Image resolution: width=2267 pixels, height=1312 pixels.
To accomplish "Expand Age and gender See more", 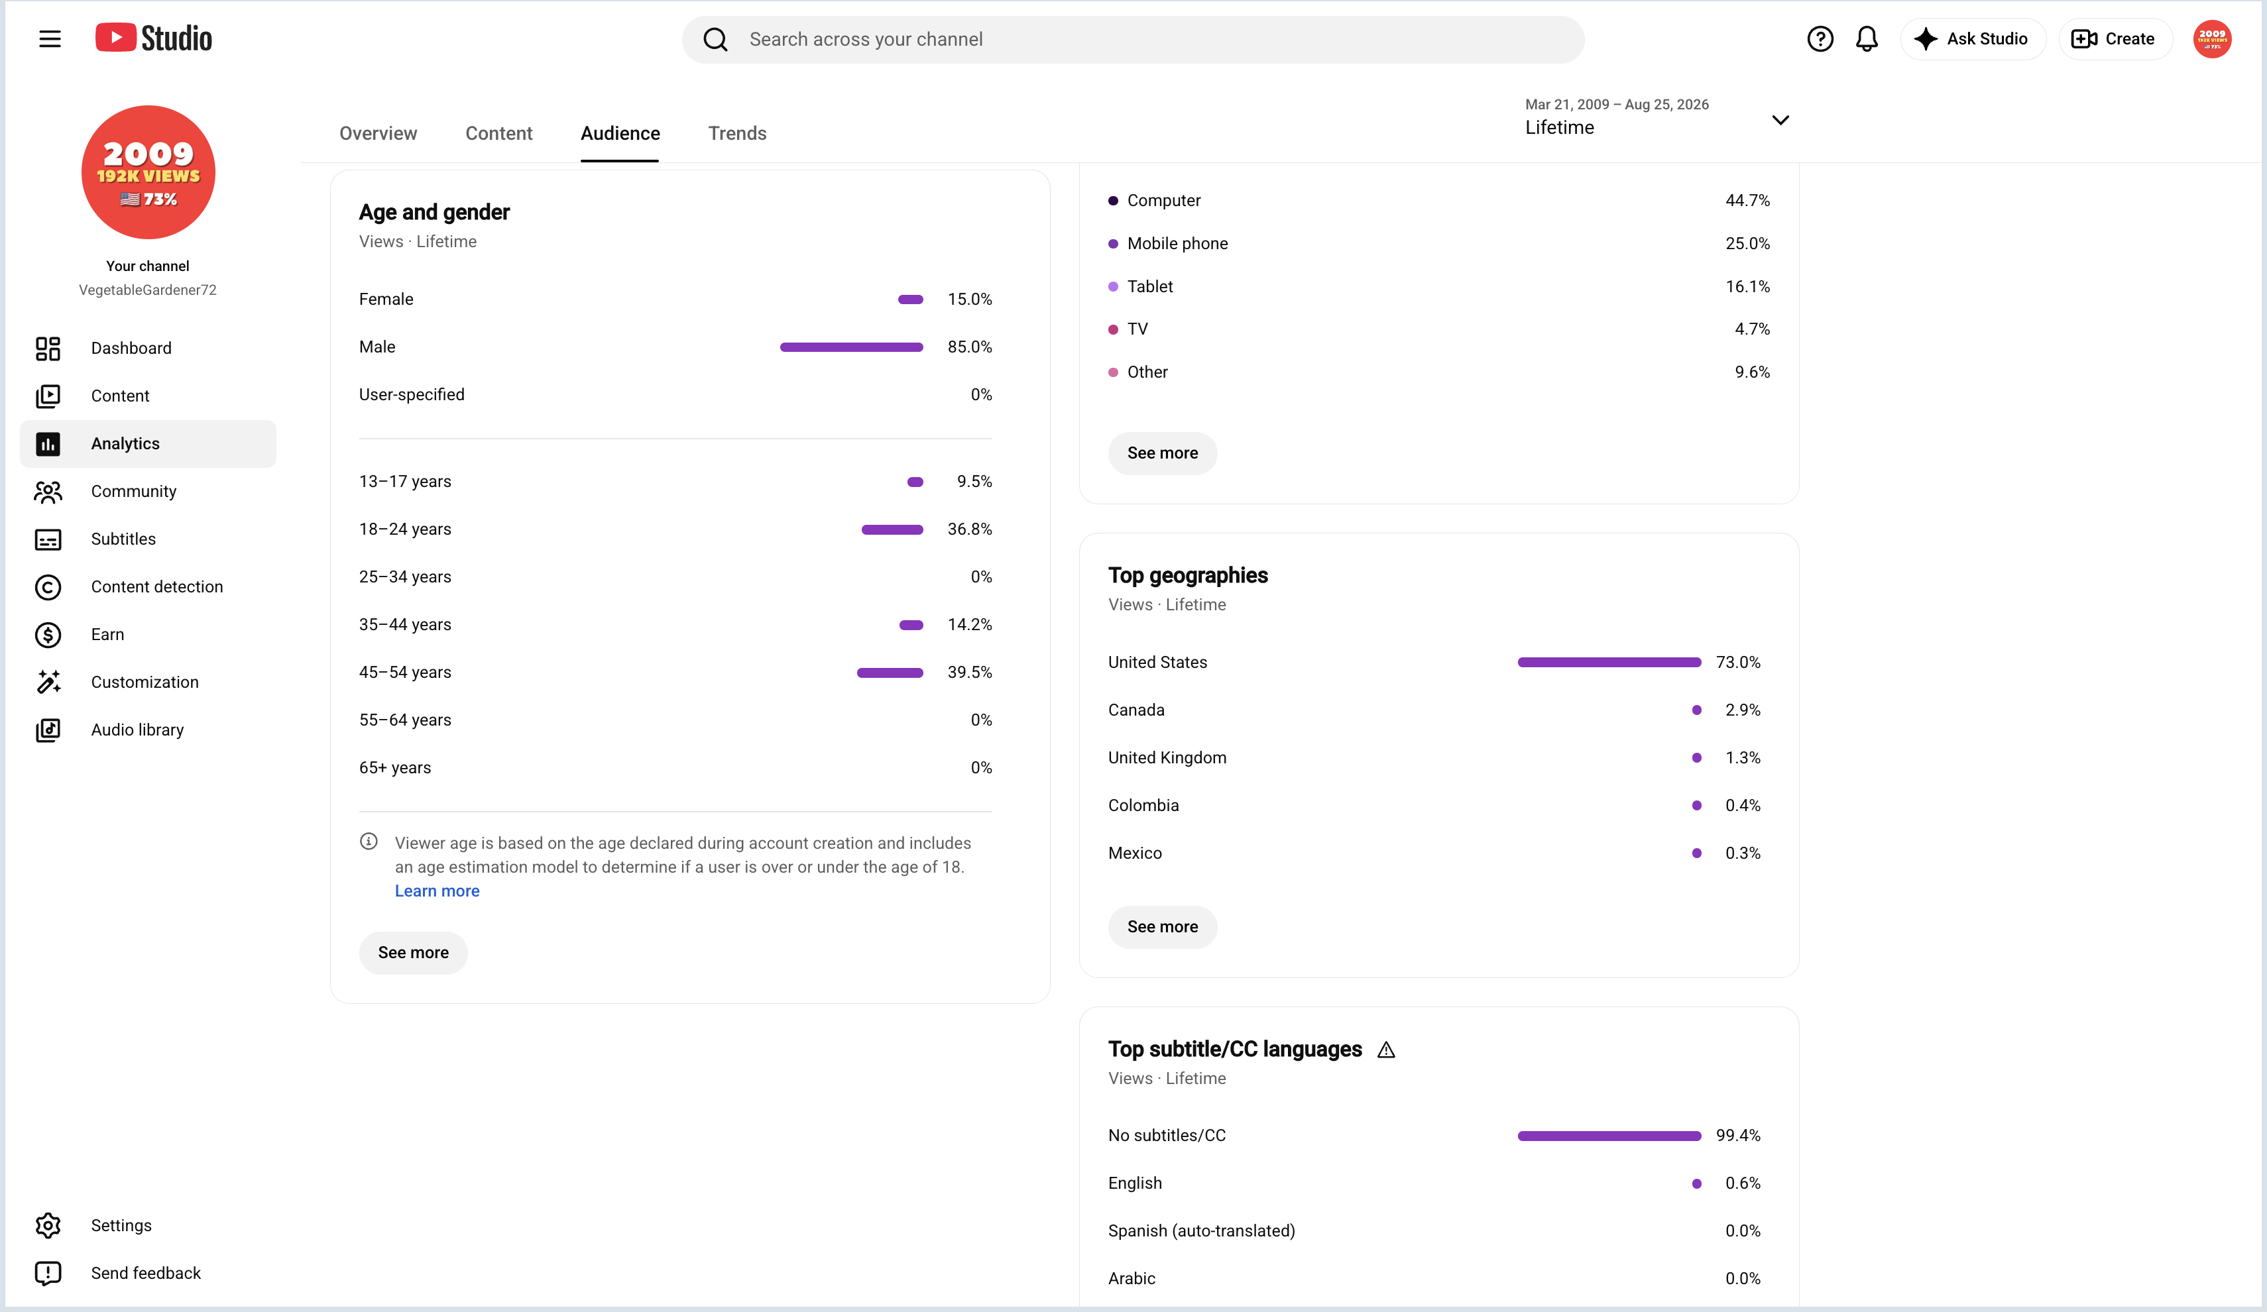I will click(x=413, y=952).
